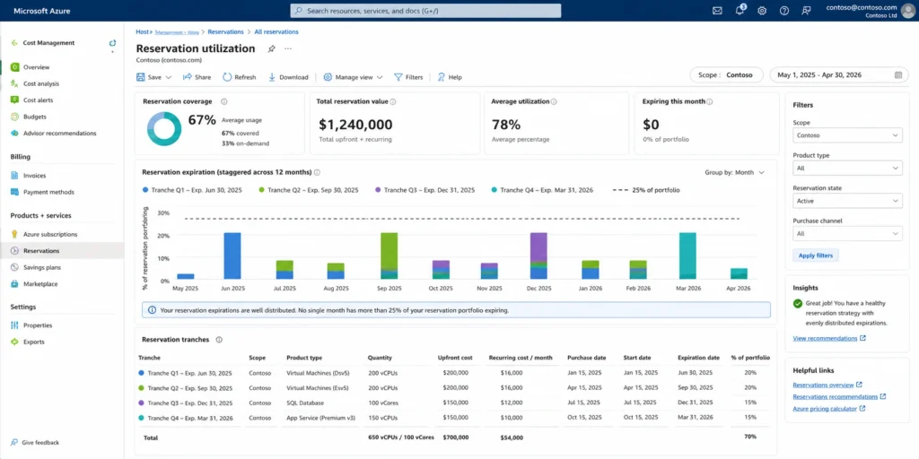Open the Filters toolbar button
The image size is (919, 459).
(x=408, y=77)
